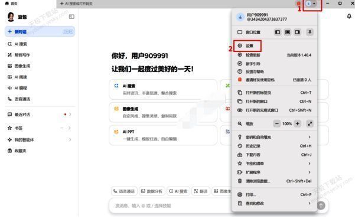Open the 图像生成 card on the home page
Viewport: 355px width, 222px height.
click(x=163, y=112)
